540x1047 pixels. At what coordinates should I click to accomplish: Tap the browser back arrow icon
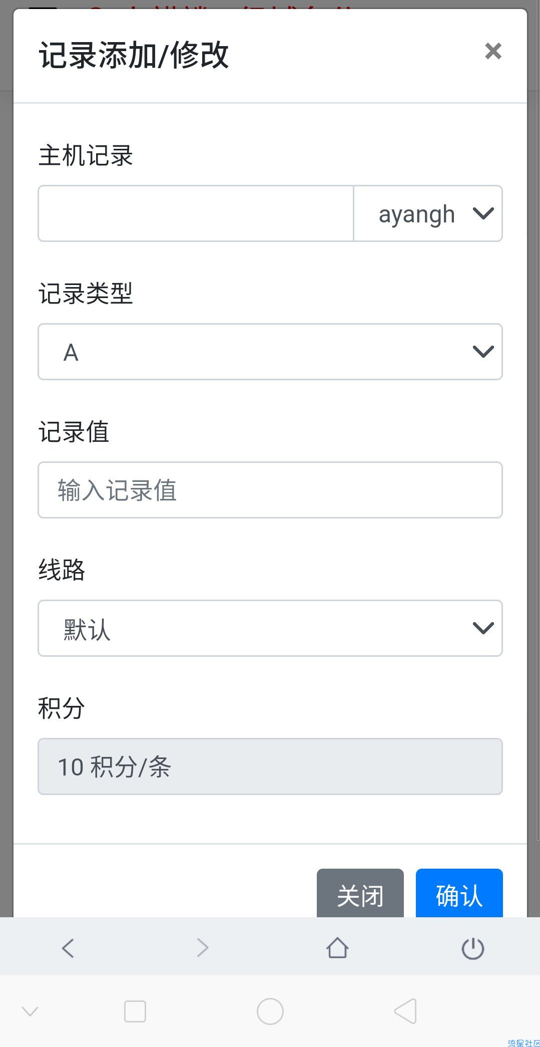click(x=68, y=948)
